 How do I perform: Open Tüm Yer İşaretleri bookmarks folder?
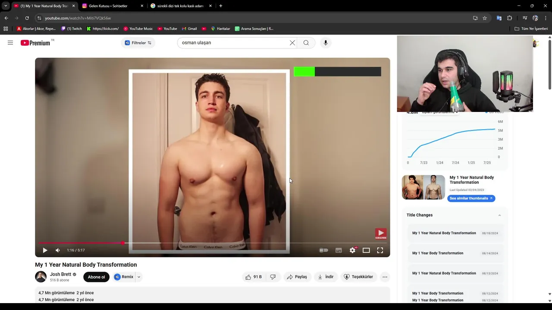point(531,29)
